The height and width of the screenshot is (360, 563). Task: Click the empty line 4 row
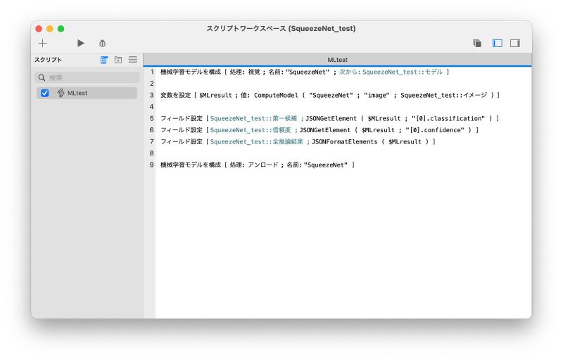pos(343,107)
